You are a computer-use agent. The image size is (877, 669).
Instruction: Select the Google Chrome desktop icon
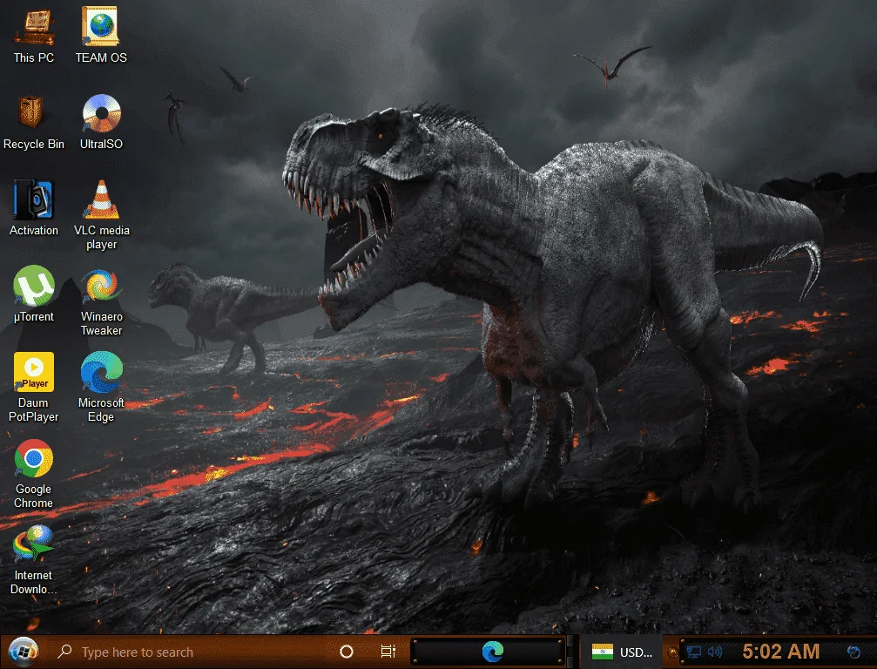pyautogui.click(x=34, y=459)
